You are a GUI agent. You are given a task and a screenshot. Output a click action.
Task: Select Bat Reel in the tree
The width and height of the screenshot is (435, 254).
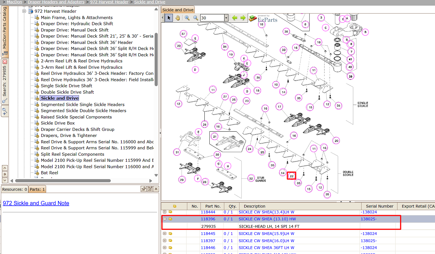[x=49, y=173]
